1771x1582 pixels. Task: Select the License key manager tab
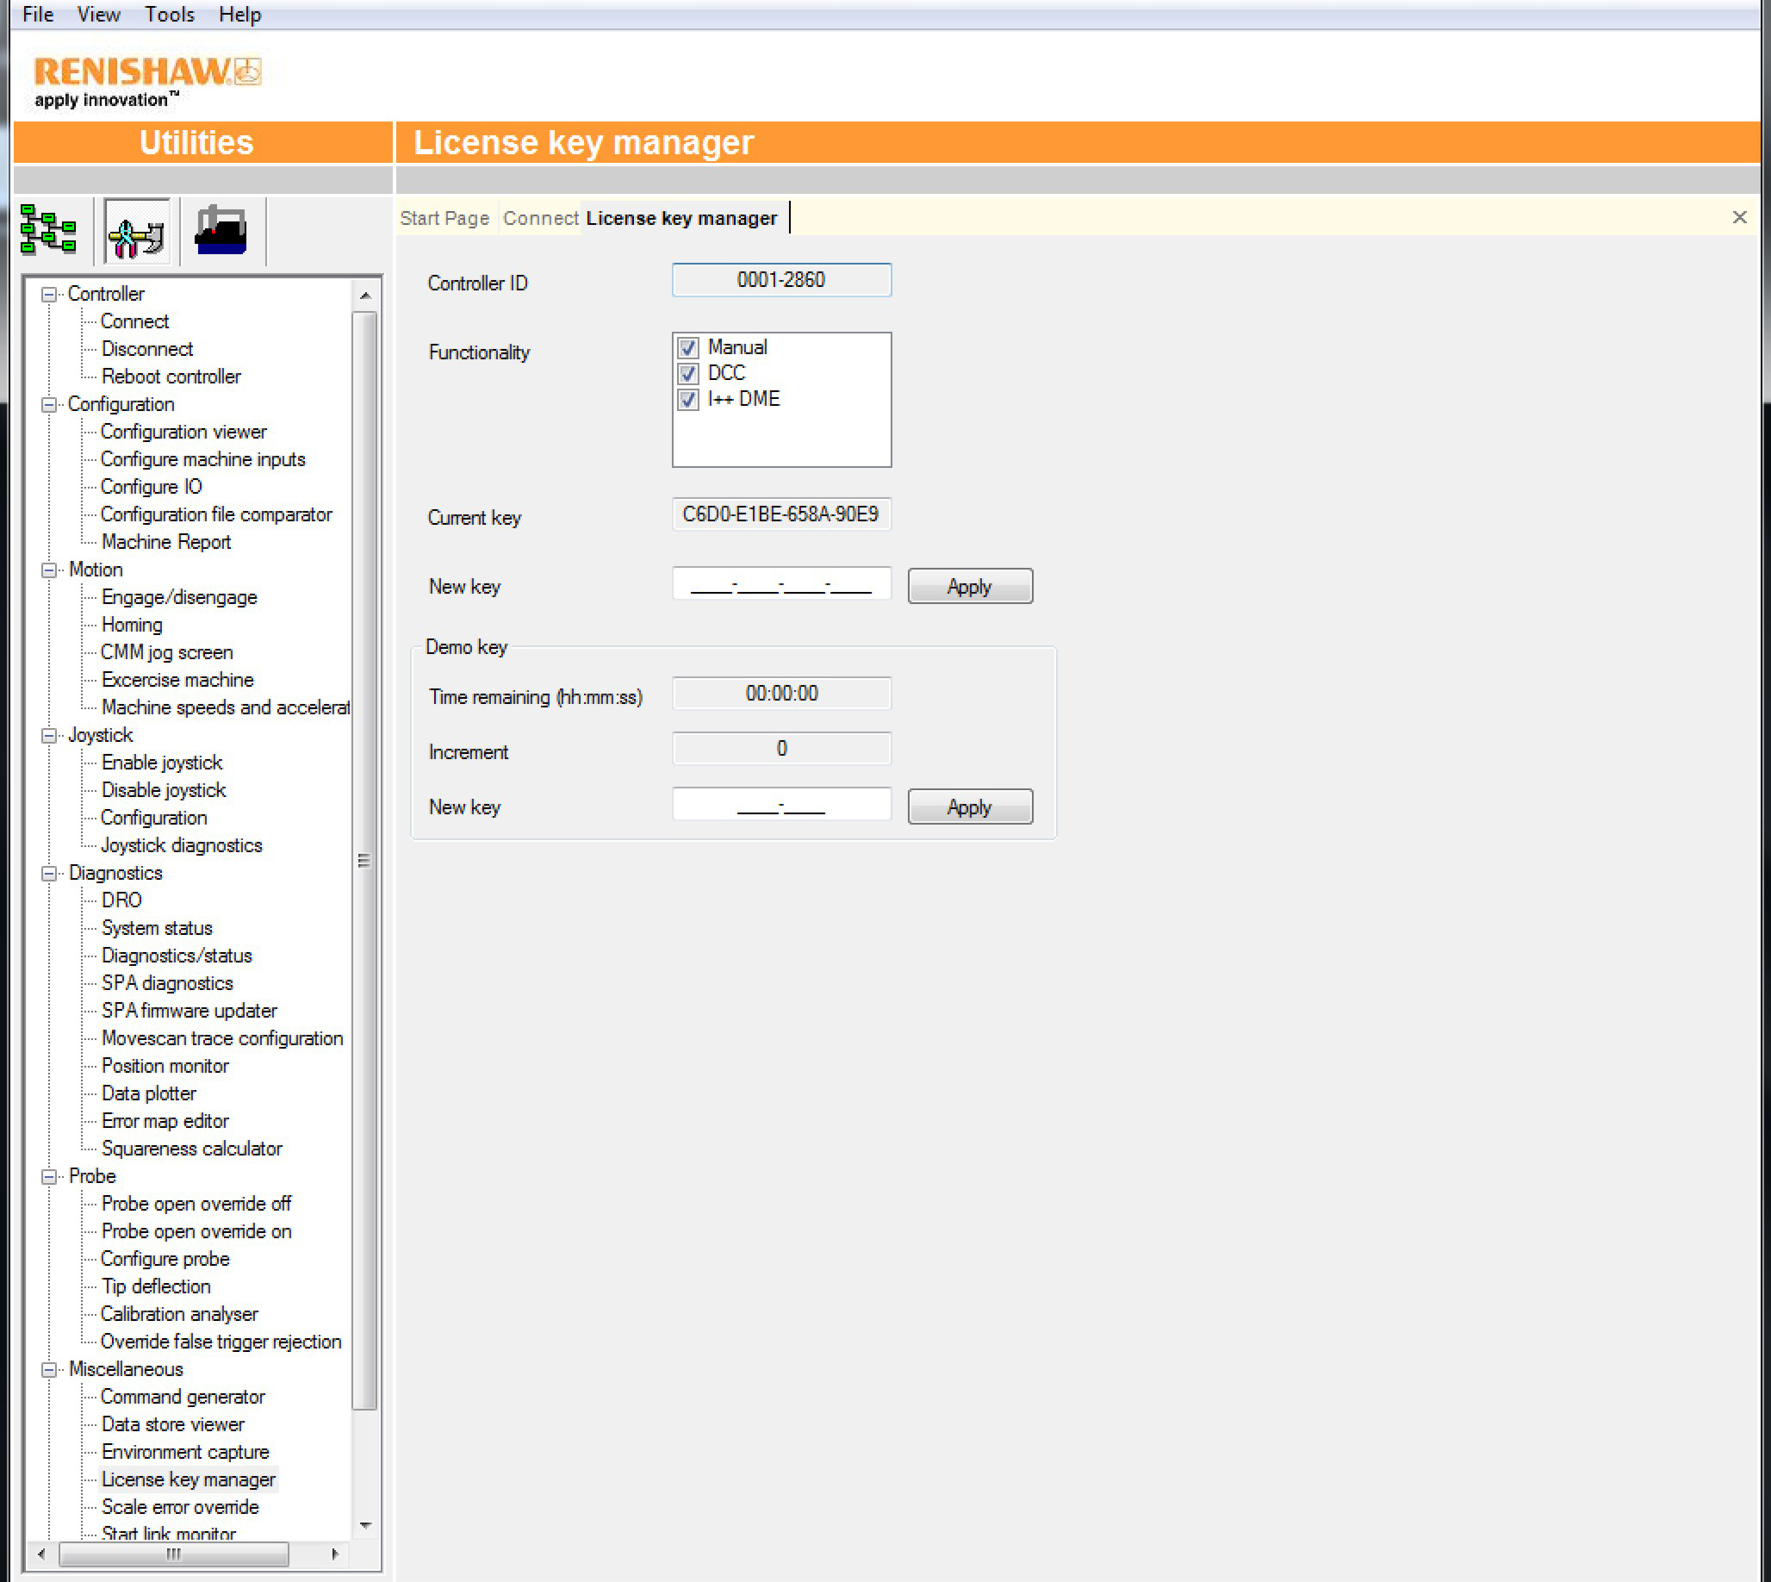pos(682,218)
